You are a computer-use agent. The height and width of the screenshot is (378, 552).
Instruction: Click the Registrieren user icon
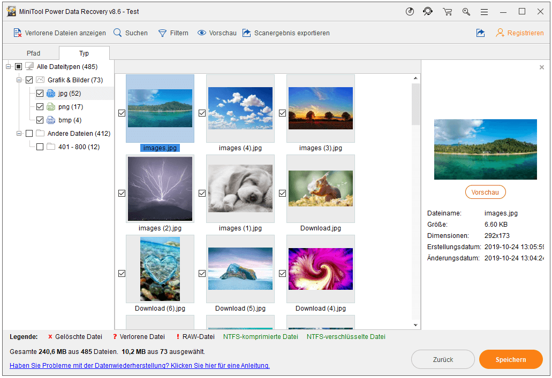(x=500, y=33)
